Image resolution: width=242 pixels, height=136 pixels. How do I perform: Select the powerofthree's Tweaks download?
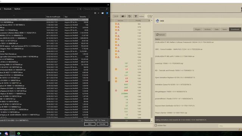[x=198, y=99]
